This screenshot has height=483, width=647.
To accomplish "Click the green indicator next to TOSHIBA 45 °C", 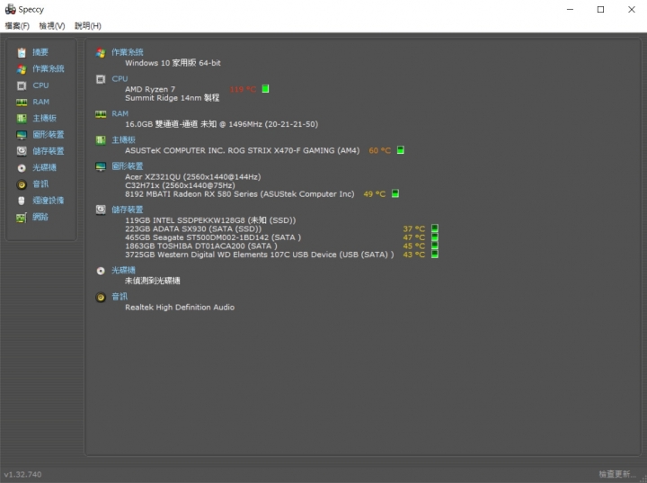I will point(435,246).
